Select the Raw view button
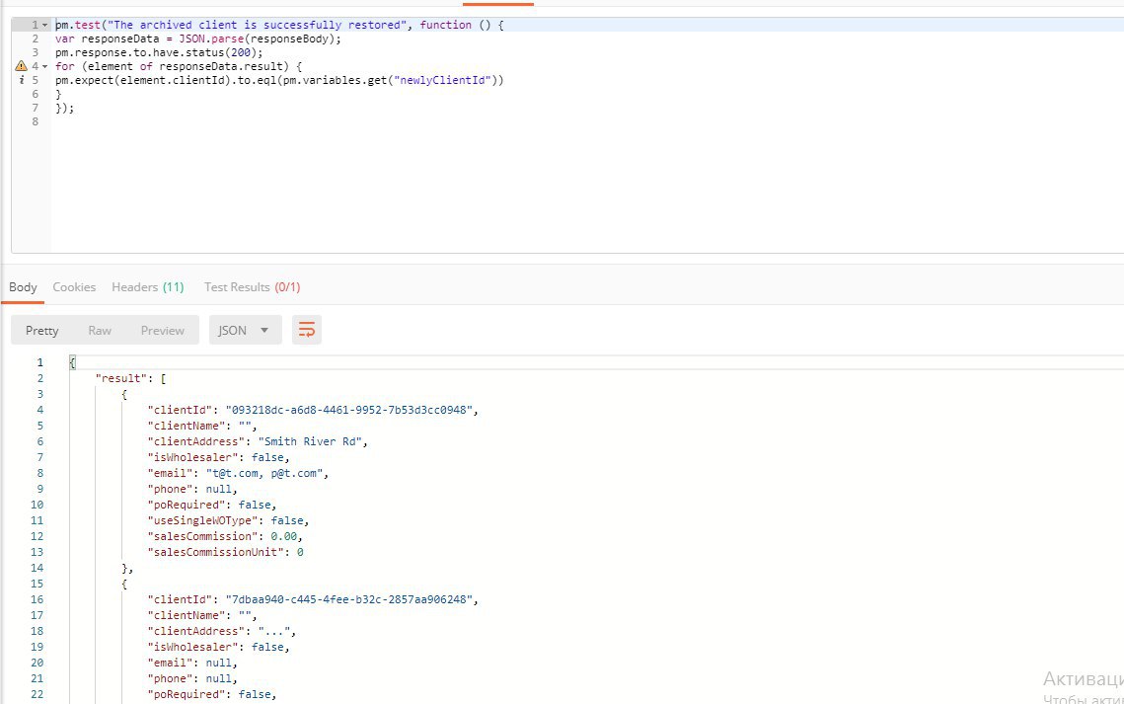 pos(100,331)
